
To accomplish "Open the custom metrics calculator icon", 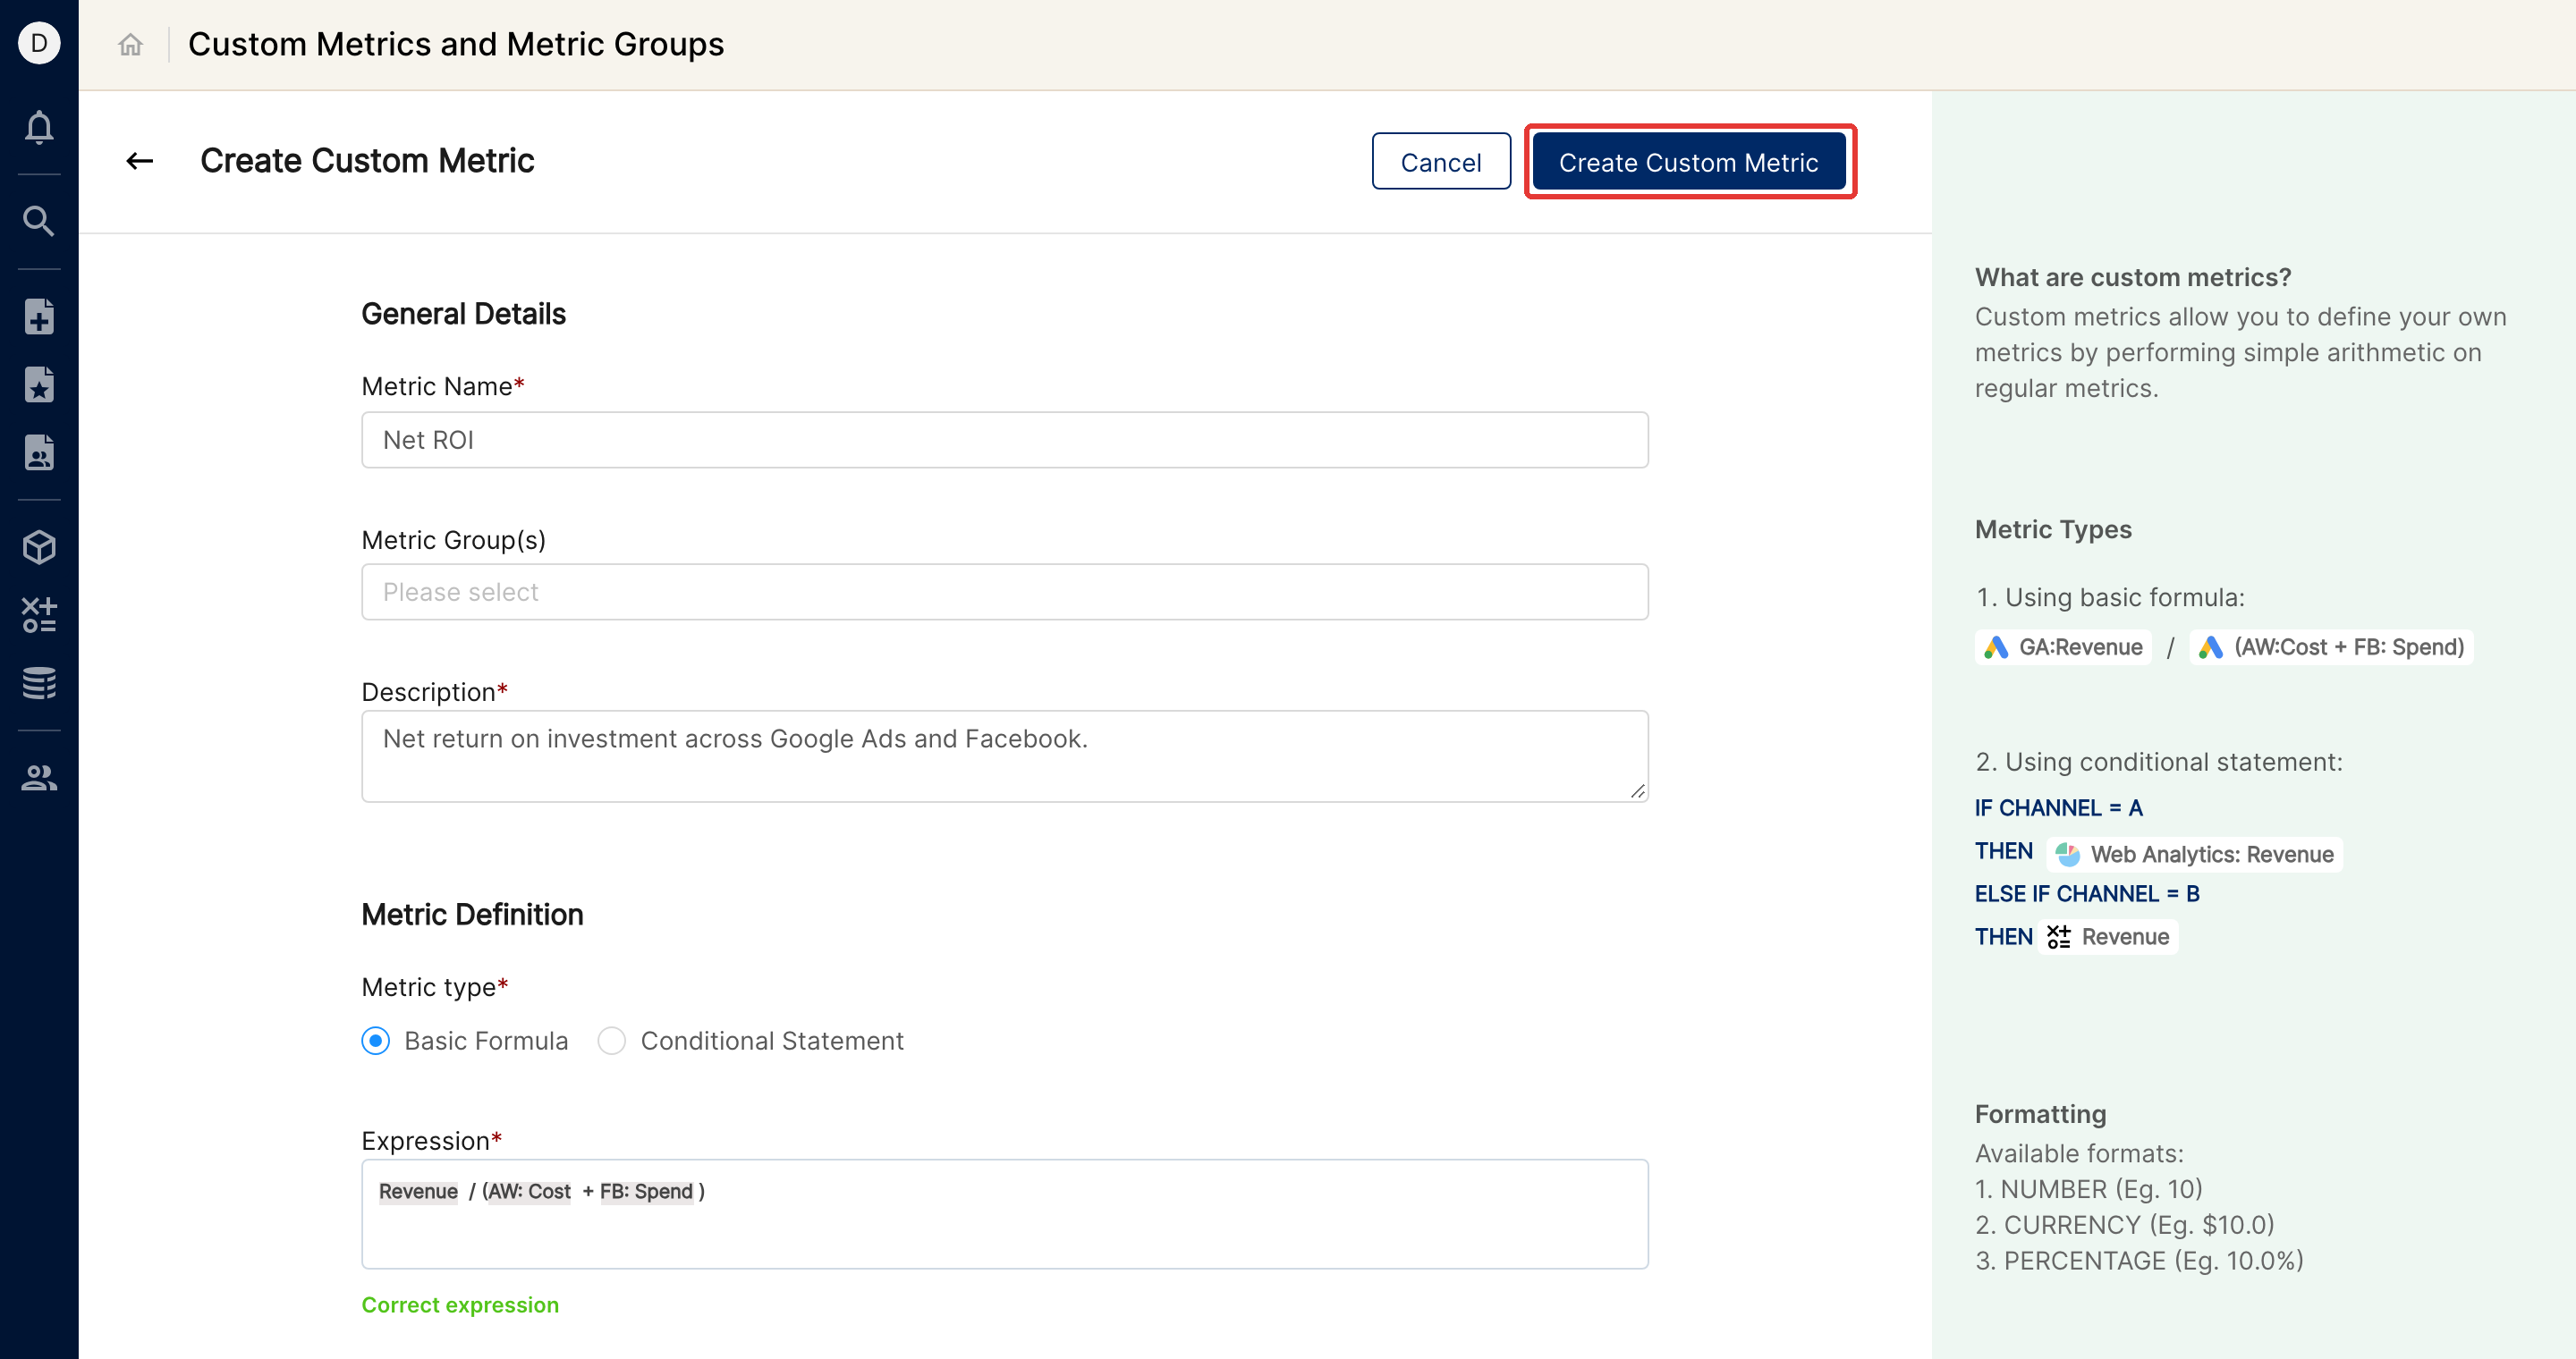I will (x=39, y=614).
